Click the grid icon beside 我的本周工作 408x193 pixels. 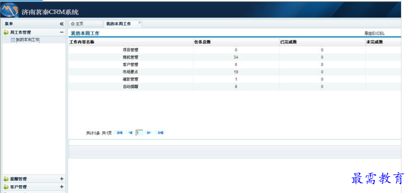tap(13, 40)
